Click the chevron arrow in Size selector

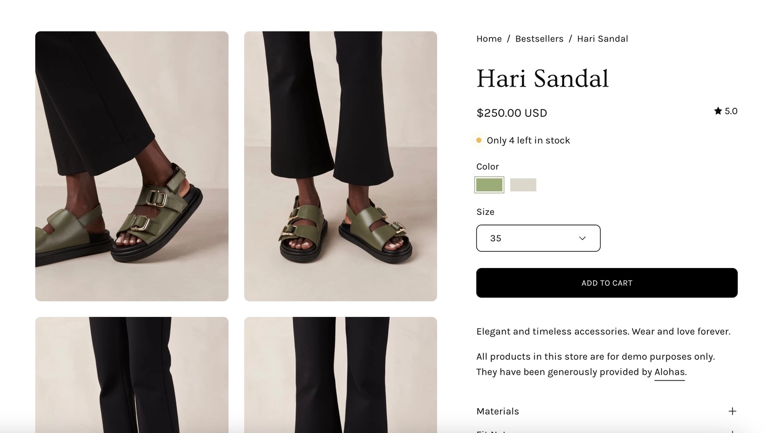(582, 238)
